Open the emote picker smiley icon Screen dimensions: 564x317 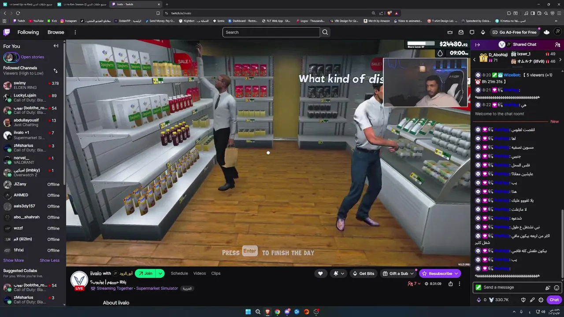[557, 288]
